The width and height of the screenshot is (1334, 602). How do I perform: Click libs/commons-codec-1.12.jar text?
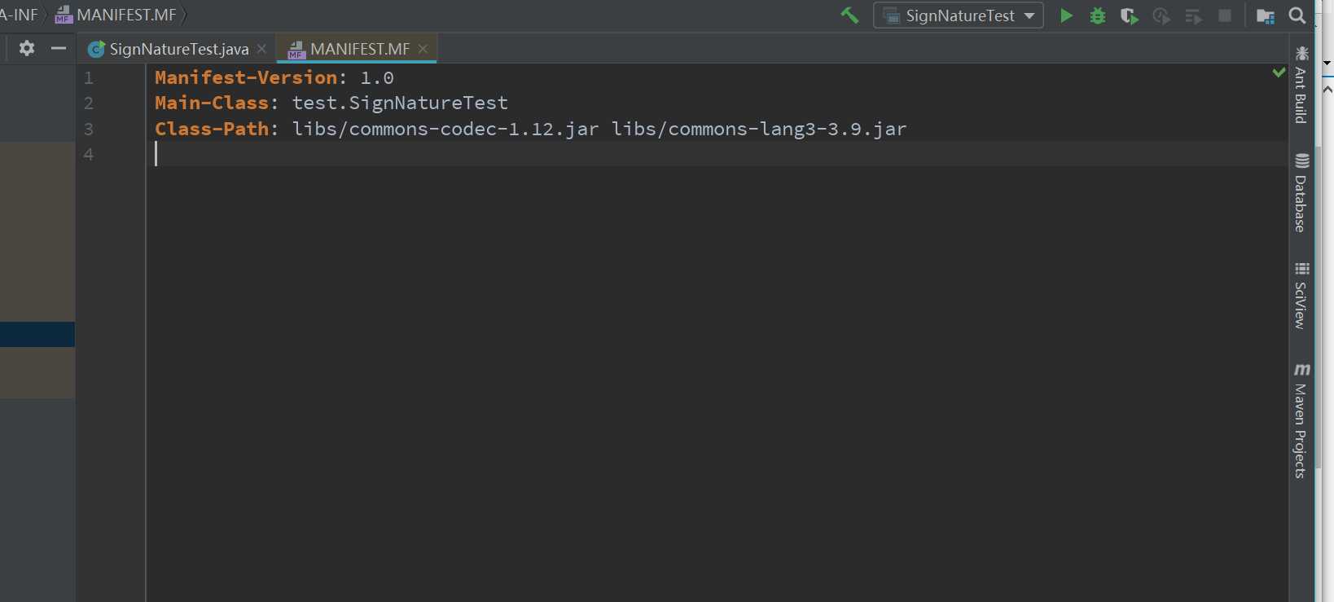click(x=445, y=129)
